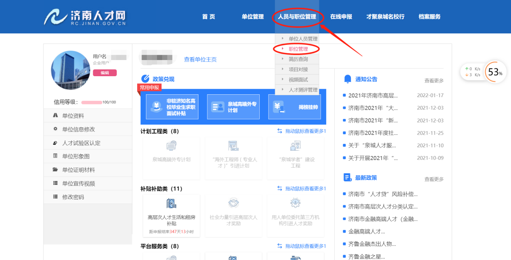Open 高层次人才生活和租房补贴 card
511x260 pixels.
[x=171, y=216]
